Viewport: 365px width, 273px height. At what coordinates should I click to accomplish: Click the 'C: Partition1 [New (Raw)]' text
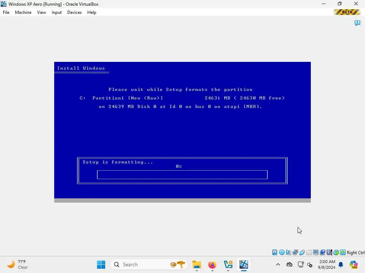[x=121, y=98]
